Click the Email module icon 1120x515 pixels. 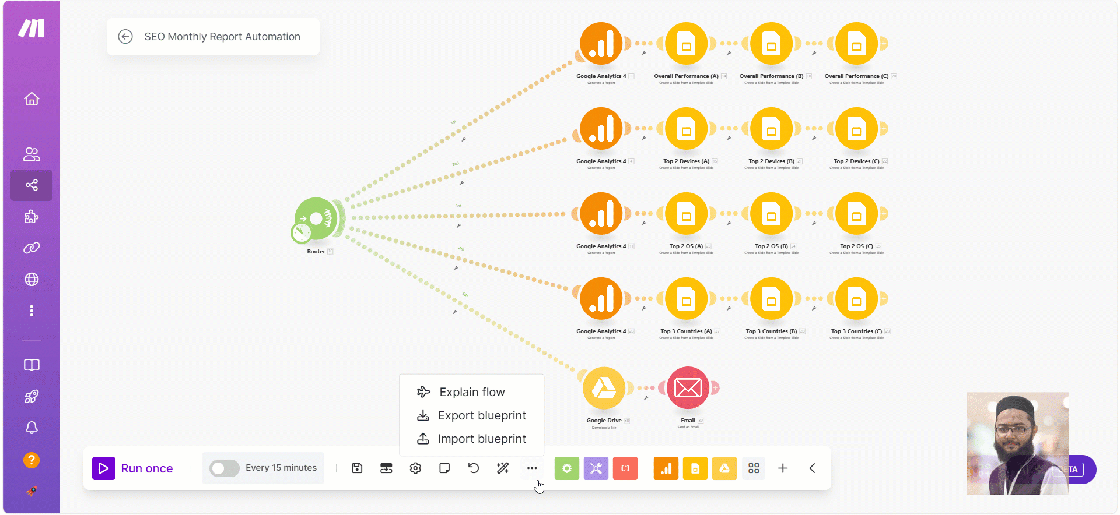coord(688,388)
